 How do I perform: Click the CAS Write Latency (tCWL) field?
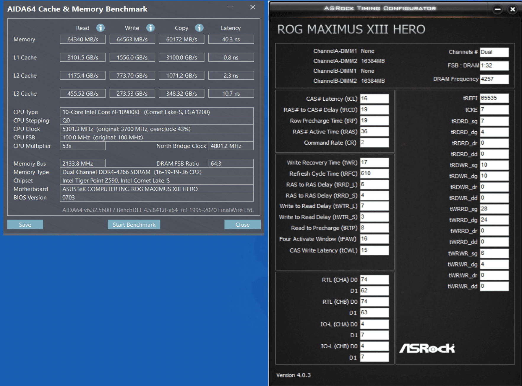click(x=375, y=250)
